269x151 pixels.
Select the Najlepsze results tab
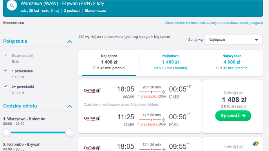(109, 62)
